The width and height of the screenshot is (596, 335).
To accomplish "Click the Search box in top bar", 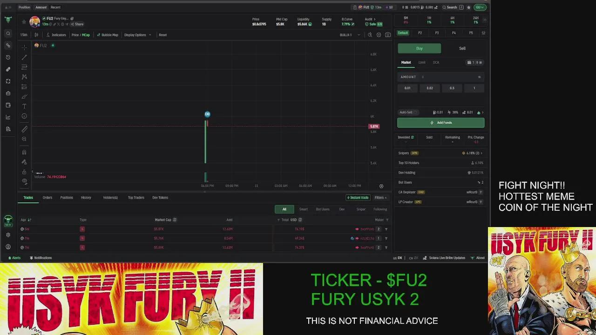I will tap(452, 7).
